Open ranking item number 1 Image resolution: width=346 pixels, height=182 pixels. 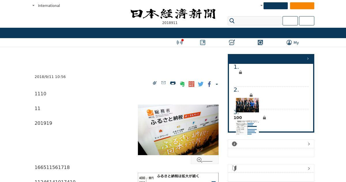(x=236, y=67)
